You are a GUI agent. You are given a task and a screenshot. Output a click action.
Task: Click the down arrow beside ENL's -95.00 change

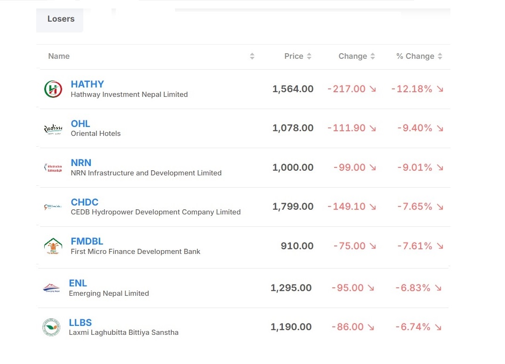click(x=371, y=288)
